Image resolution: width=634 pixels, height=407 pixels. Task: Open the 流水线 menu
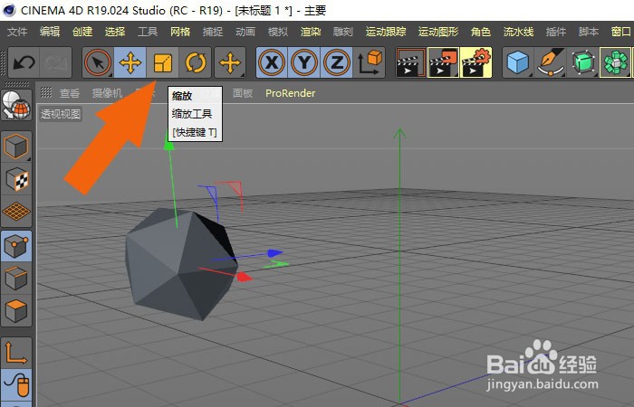pos(518,32)
